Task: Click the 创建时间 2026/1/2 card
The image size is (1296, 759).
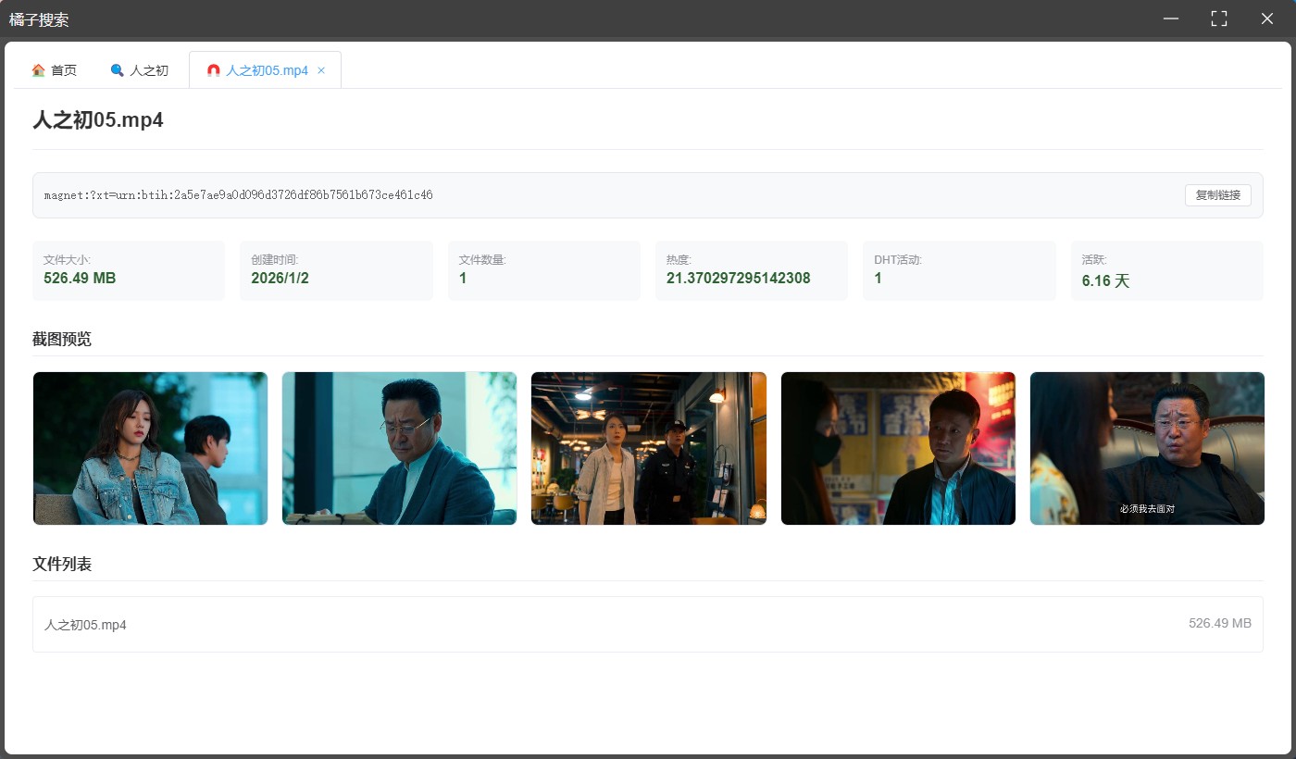Action: 336,270
